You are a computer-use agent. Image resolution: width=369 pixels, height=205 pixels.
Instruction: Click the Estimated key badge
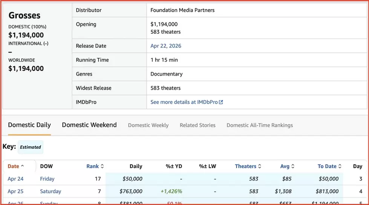pyautogui.click(x=31, y=147)
